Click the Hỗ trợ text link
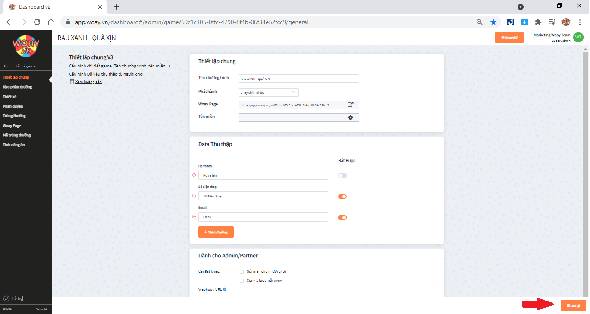 pyautogui.click(x=17, y=298)
